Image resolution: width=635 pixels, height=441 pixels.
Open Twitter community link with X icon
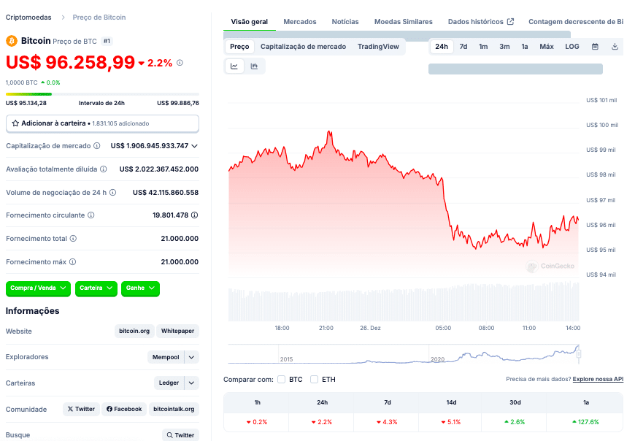click(81, 409)
